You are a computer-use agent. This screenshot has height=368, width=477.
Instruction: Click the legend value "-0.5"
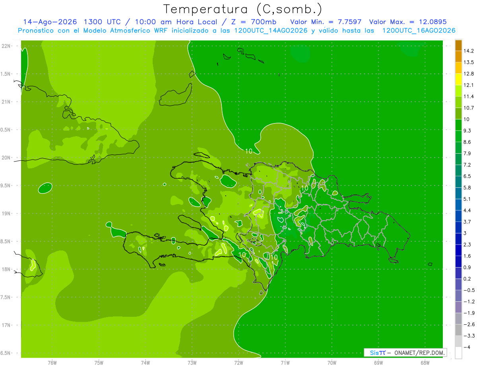(x=469, y=290)
